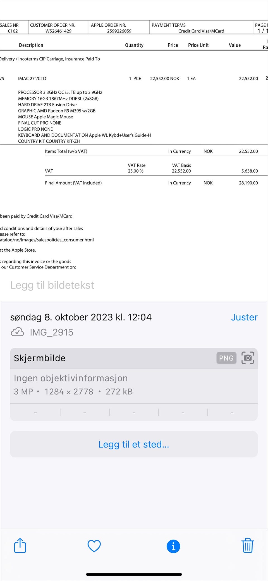The image size is (268, 581).
Task: Tap the invoice image preview
Action: pos(134,134)
